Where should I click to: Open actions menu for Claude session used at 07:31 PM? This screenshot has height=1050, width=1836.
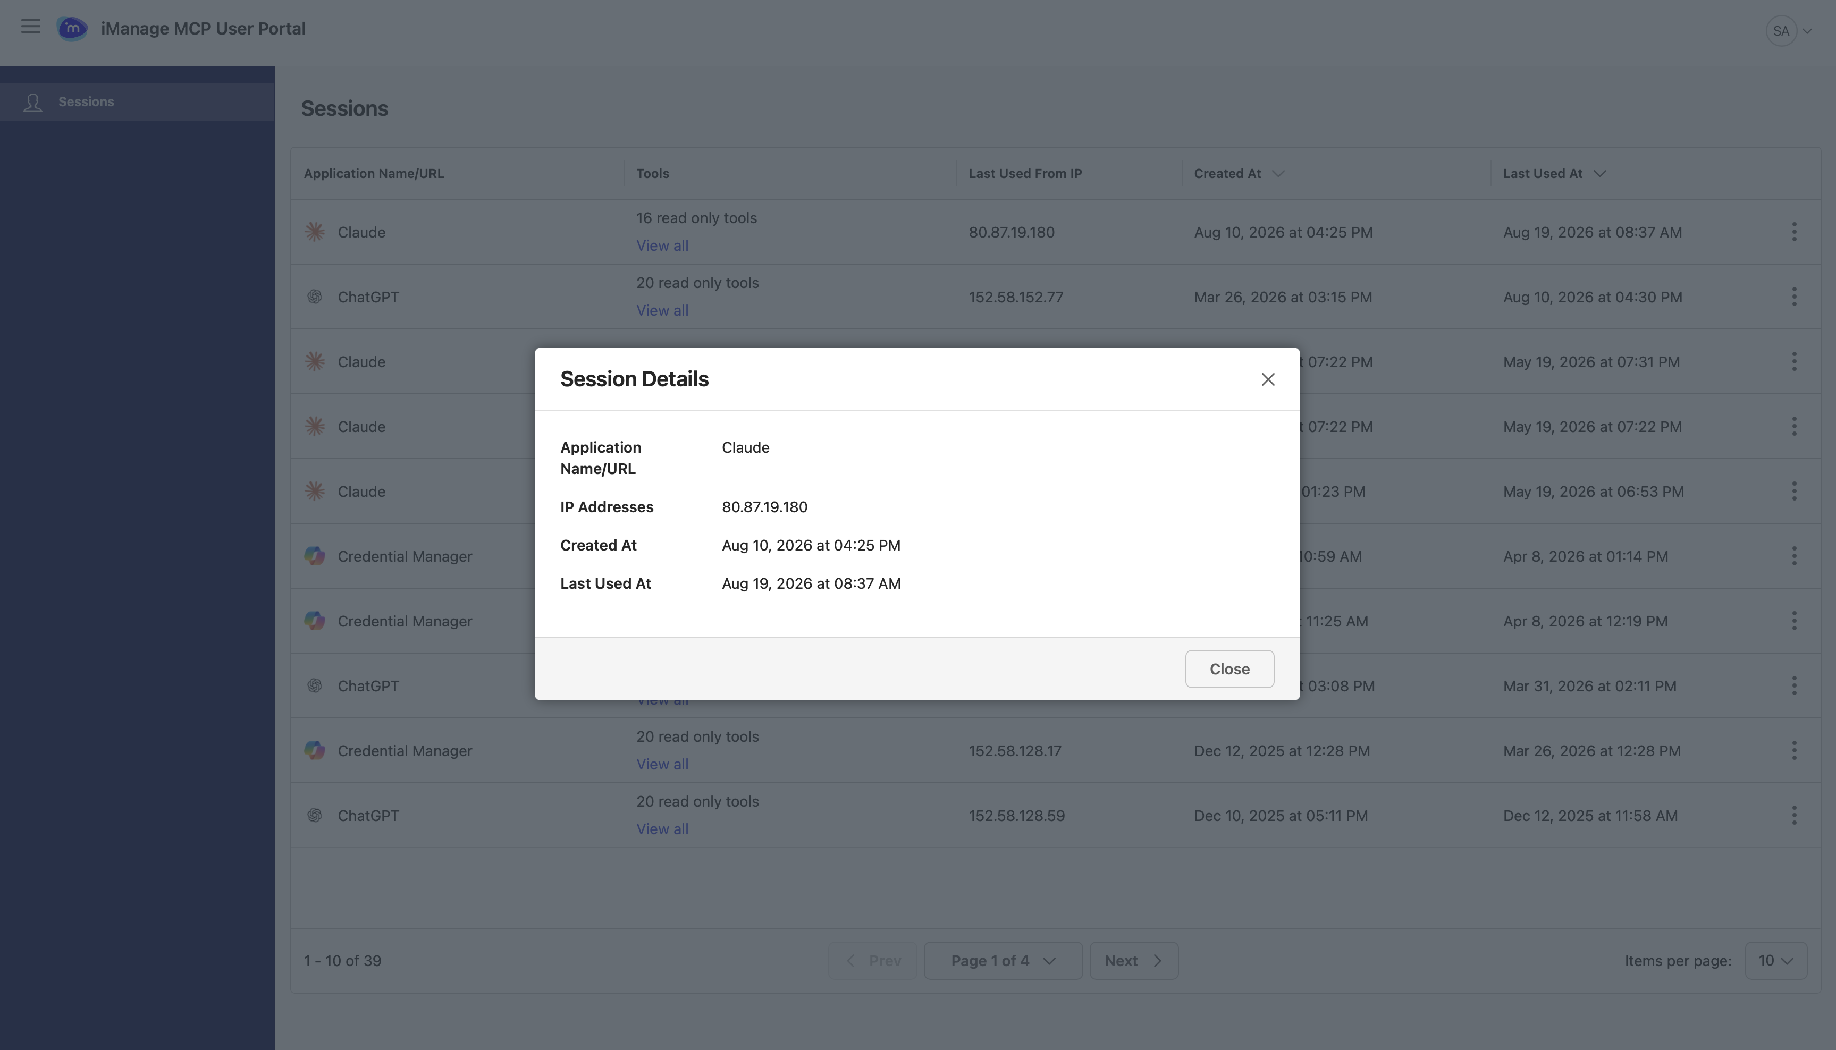pos(1793,362)
